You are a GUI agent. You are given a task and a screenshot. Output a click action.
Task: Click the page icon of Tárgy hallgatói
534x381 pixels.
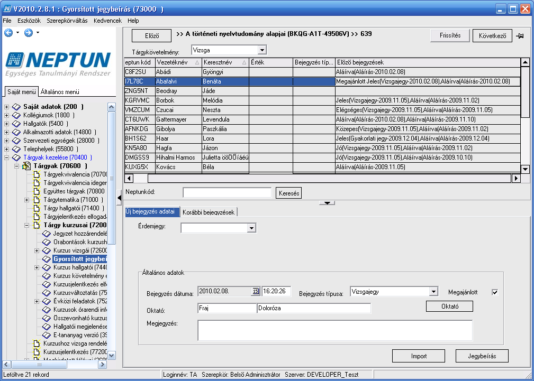37,208
